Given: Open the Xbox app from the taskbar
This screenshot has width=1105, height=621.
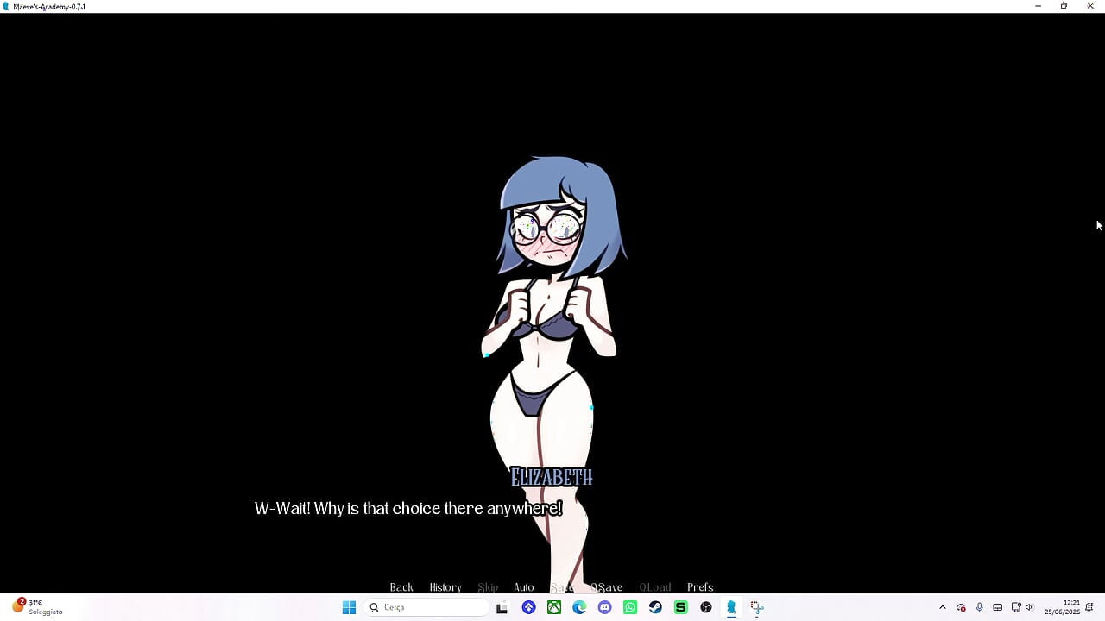Looking at the screenshot, I should click(x=554, y=607).
